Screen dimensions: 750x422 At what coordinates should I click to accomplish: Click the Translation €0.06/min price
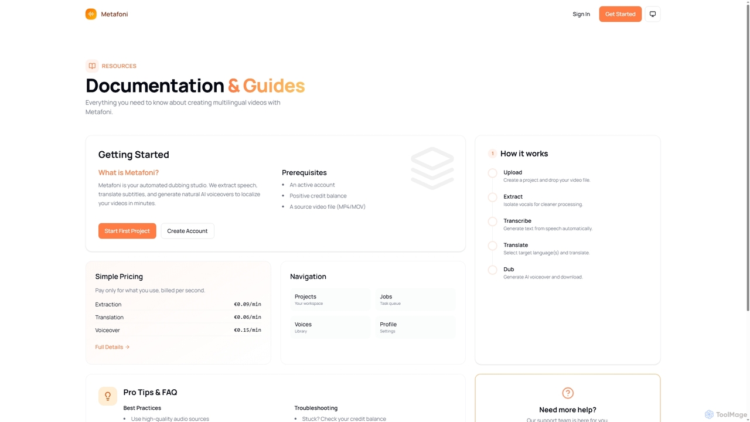click(247, 317)
